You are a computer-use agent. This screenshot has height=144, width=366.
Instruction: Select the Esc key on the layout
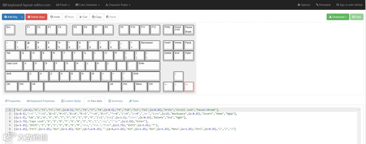click(10, 30)
